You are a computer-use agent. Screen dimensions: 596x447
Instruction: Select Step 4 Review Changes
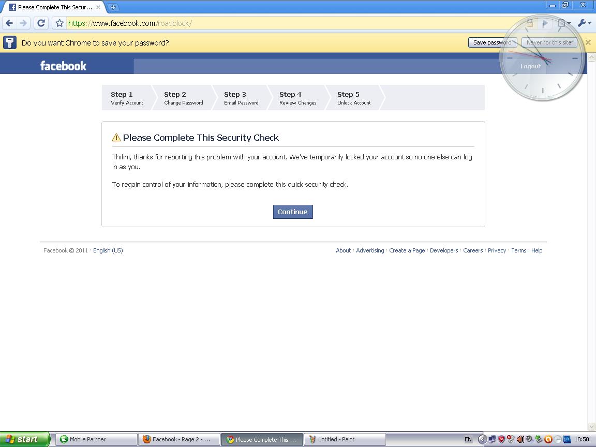tap(297, 98)
